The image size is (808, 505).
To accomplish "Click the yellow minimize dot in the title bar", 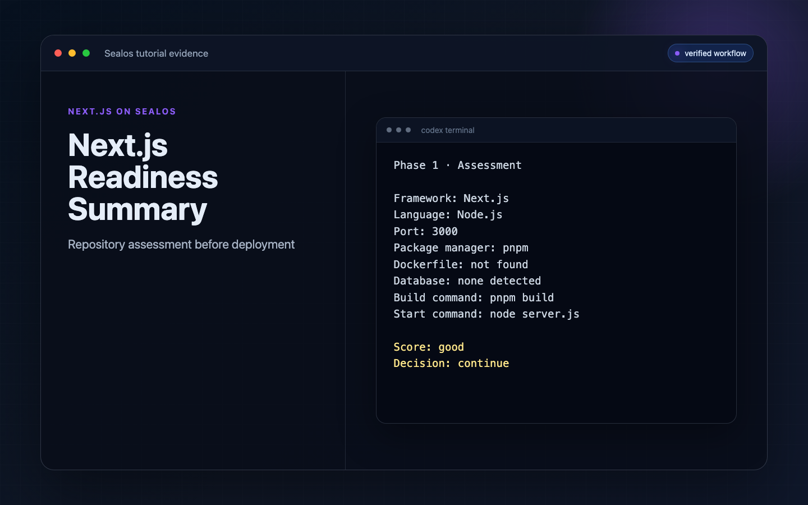I will 72,53.
